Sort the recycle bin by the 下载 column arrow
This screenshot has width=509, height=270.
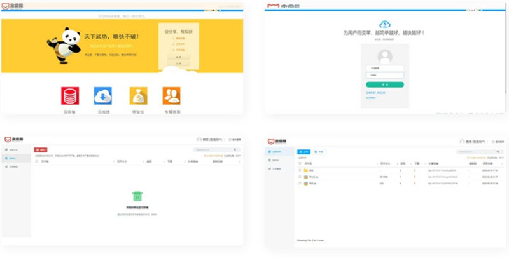[x=184, y=161]
